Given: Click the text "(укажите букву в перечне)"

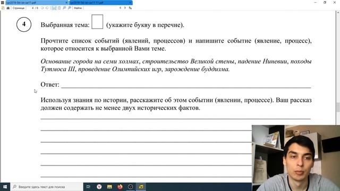Looking at the screenshot, I should click(144, 25).
